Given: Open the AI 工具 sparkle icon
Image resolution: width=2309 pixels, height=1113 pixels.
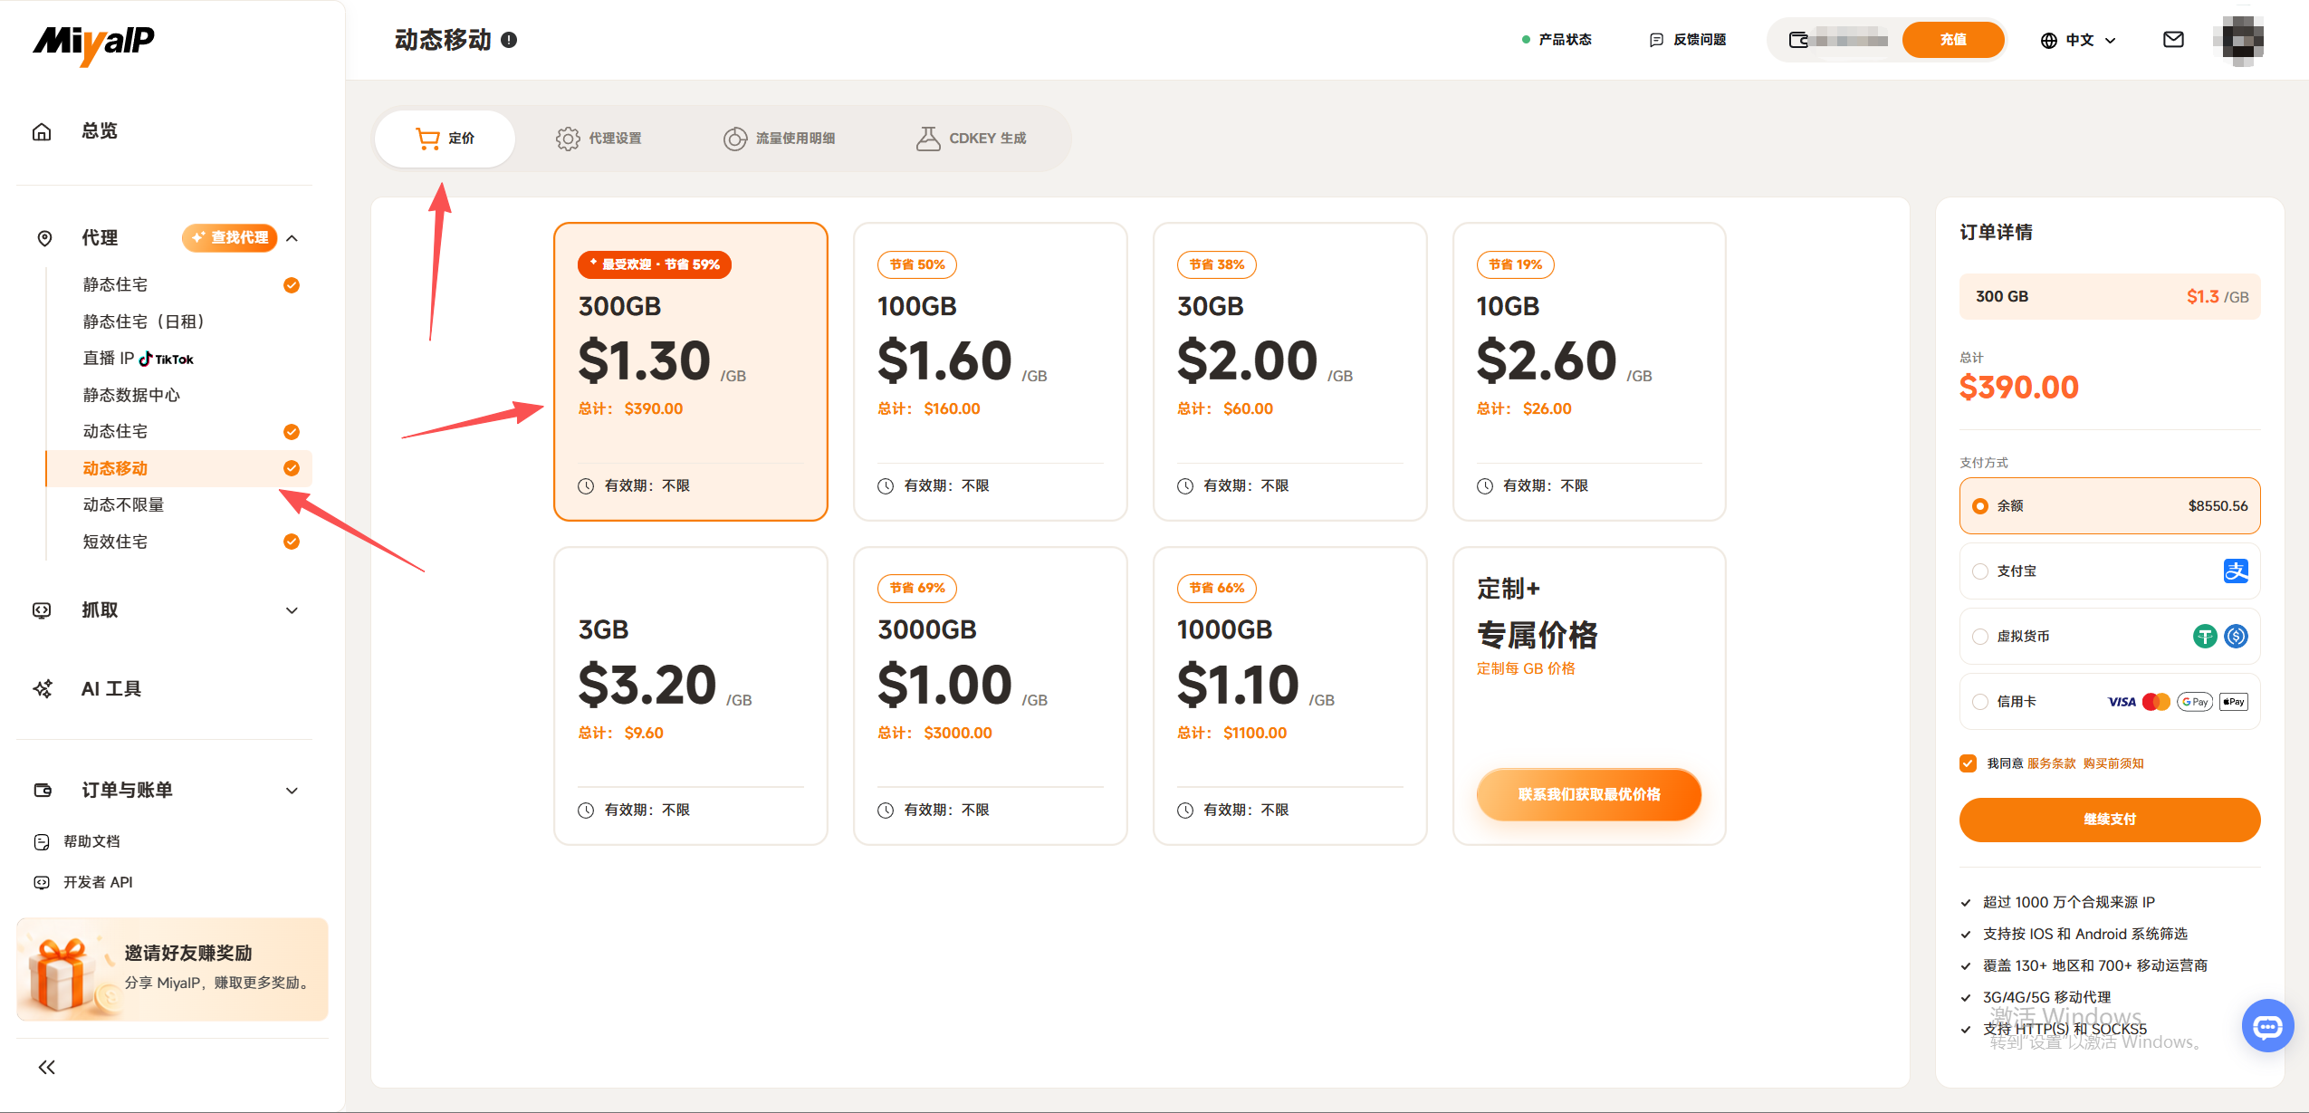Looking at the screenshot, I should [43, 689].
